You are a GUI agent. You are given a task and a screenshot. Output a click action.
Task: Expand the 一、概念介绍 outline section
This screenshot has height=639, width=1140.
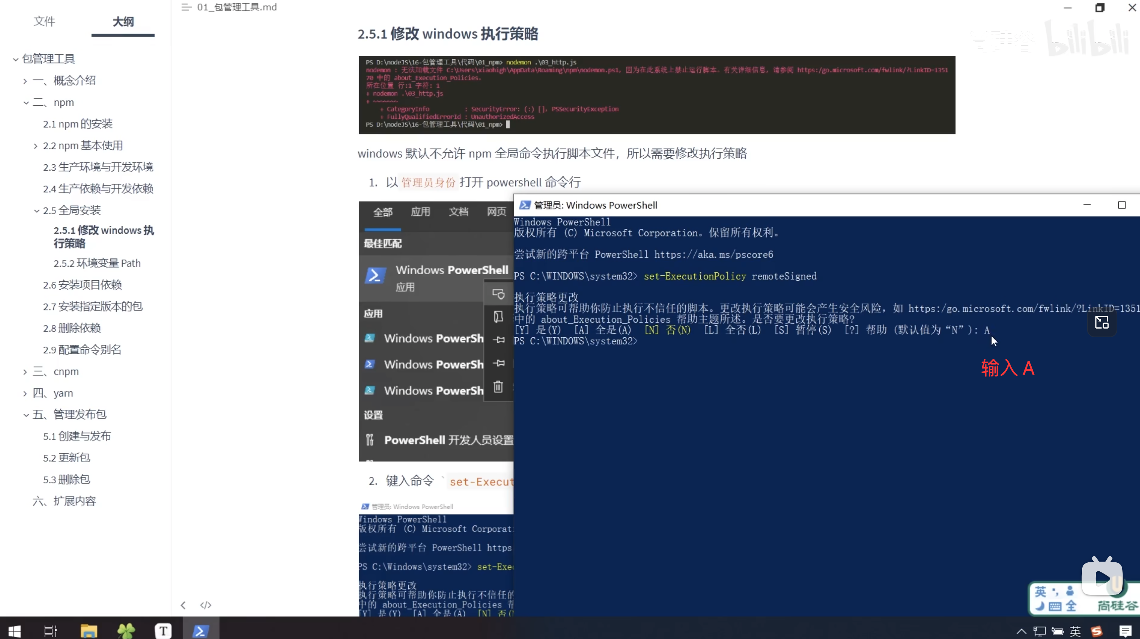[x=25, y=81]
